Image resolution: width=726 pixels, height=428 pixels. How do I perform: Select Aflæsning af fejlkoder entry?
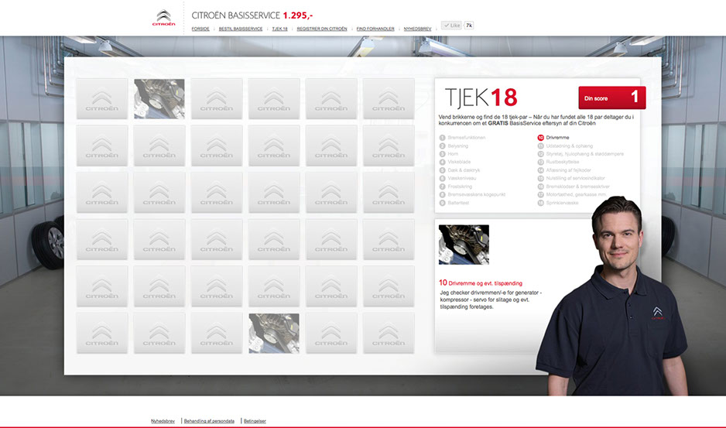tap(564, 170)
